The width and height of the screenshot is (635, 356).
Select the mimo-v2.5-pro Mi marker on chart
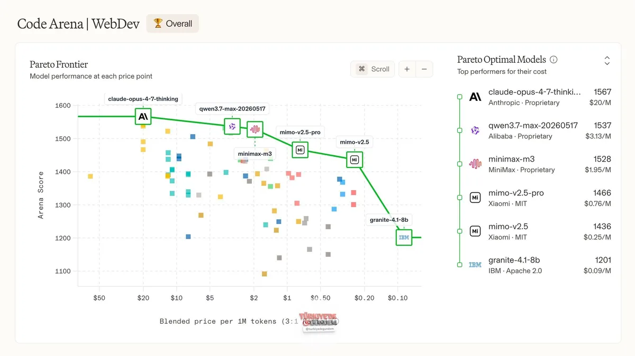click(x=300, y=150)
